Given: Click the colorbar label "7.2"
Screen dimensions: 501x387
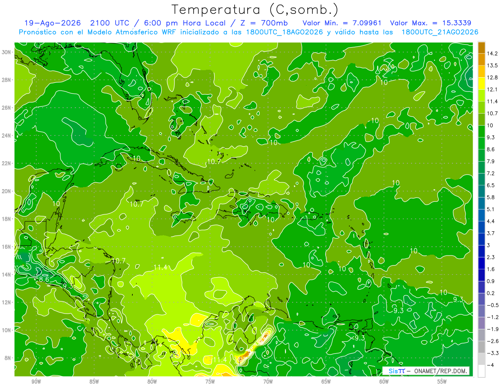Looking at the screenshot, I should pyautogui.click(x=491, y=173).
